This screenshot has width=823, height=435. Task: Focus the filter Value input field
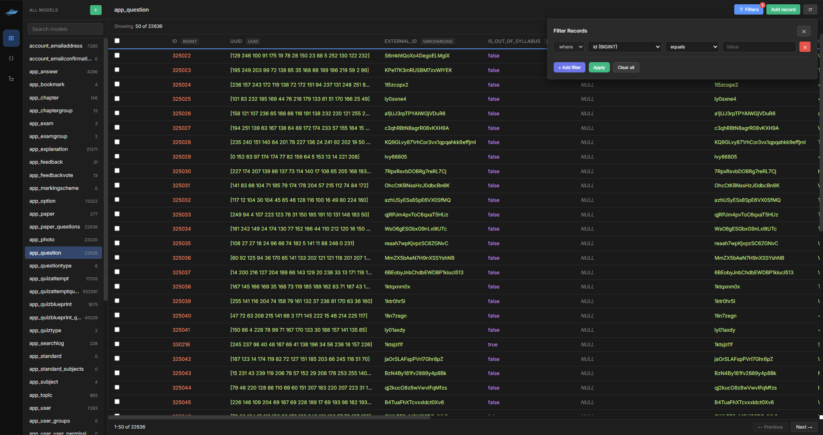point(758,47)
